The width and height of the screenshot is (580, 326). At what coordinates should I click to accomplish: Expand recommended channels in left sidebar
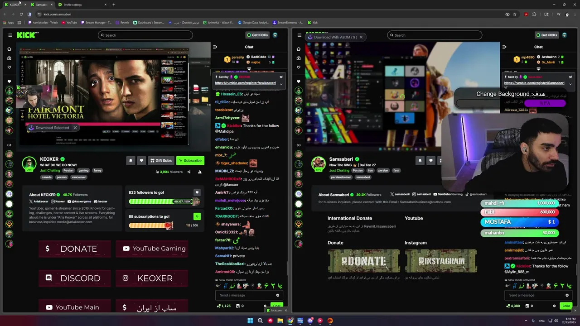[9, 145]
